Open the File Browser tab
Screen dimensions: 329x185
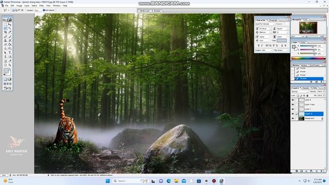[x=144, y=11]
